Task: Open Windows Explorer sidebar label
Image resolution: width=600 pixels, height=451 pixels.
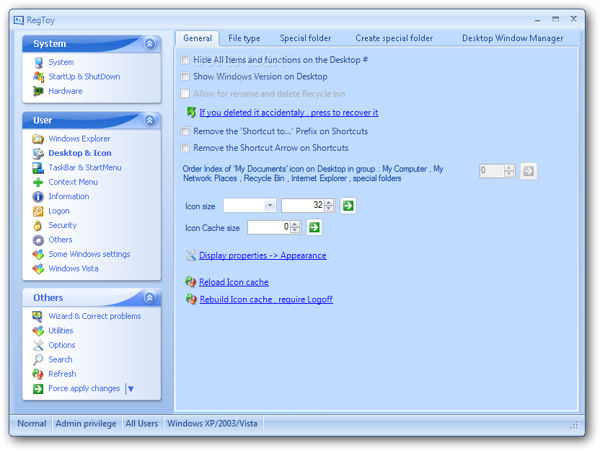Action: click(79, 139)
